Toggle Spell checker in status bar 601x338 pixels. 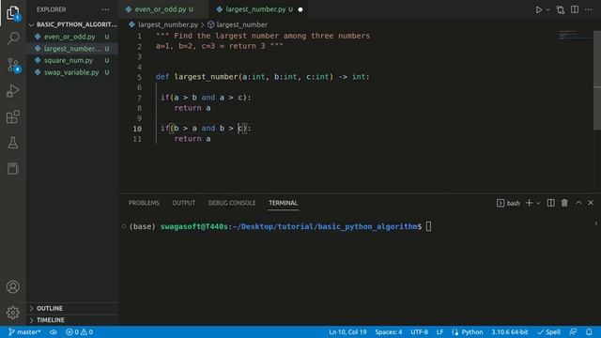pyautogui.click(x=548, y=331)
